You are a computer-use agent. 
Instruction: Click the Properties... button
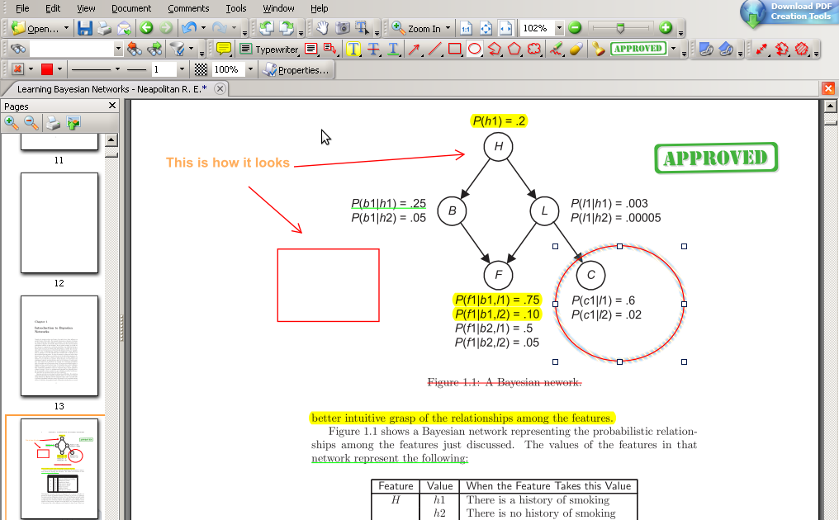tap(296, 69)
